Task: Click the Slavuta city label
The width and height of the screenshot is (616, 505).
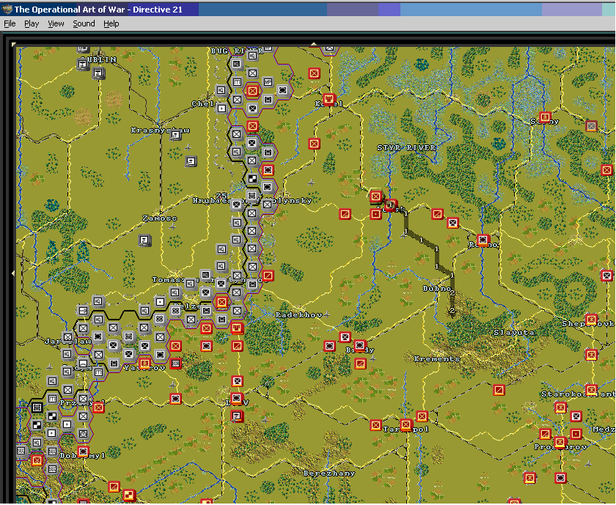Action: click(514, 332)
